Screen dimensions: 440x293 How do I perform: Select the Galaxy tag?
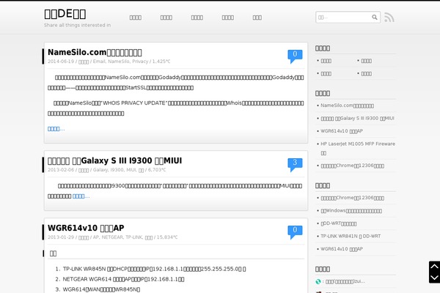(100, 170)
